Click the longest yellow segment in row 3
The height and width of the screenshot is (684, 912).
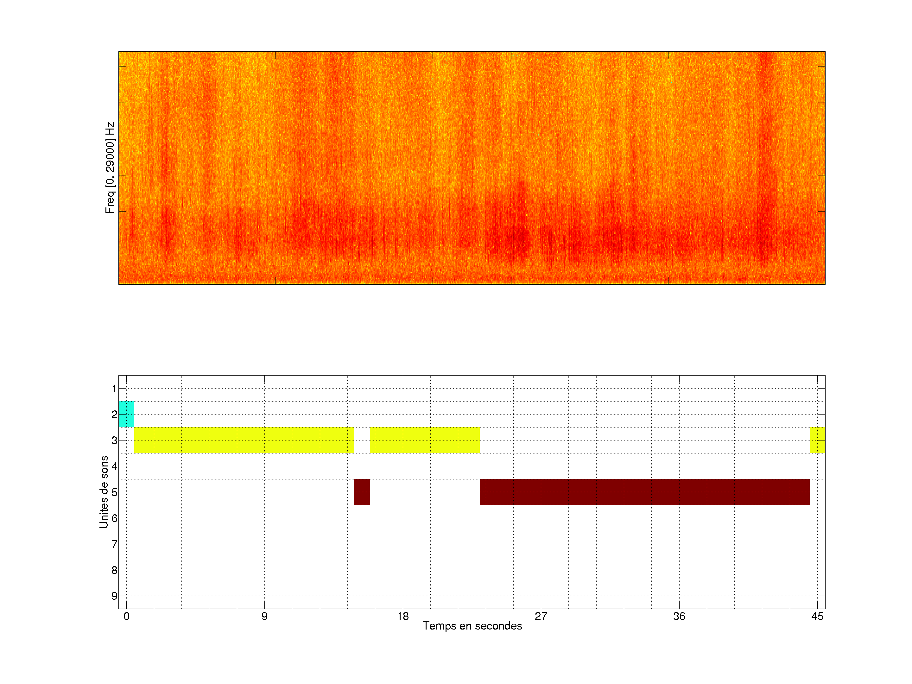point(244,440)
